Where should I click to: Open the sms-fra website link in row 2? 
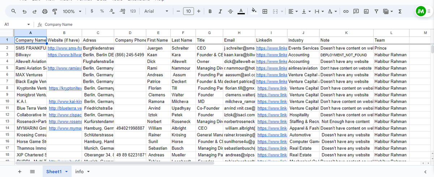tap(65, 48)
